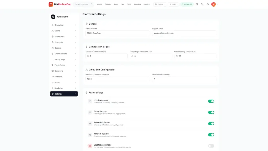Disable the Live Commerce toggle
This screenshot has width=268, height=151.
211,101
